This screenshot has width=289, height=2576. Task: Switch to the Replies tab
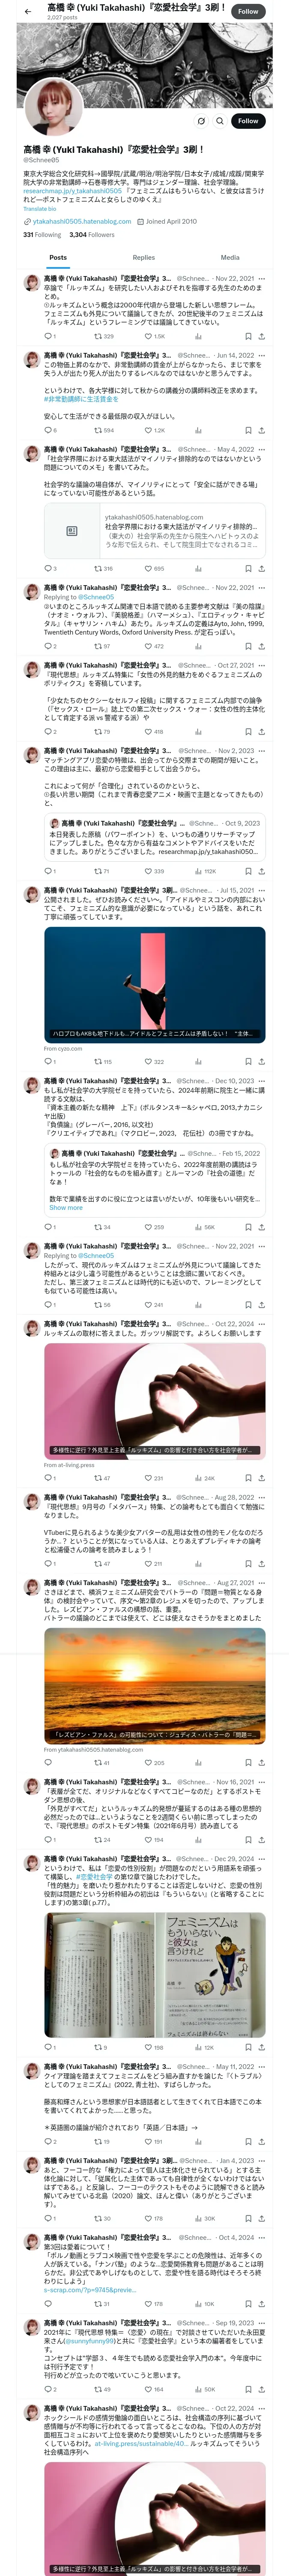143,257
